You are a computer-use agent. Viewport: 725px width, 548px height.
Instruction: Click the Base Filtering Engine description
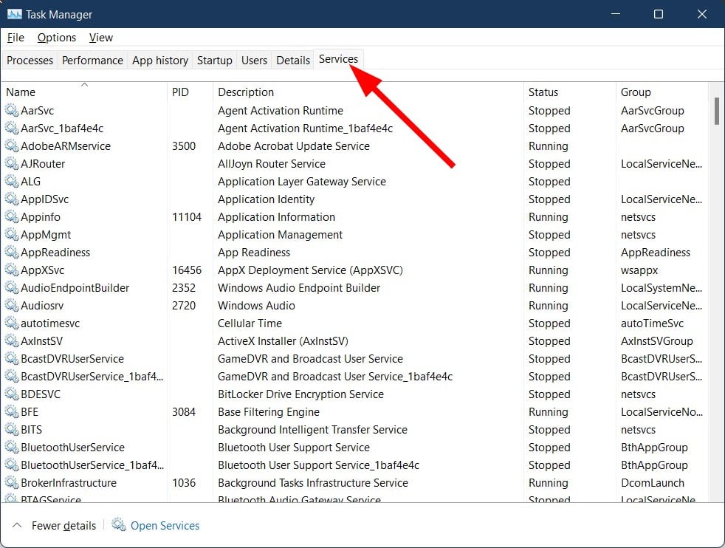[x=269, y=411]
